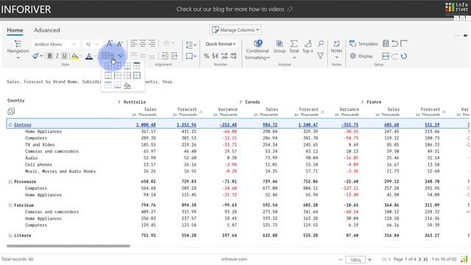Image resolution: width=471 pixels, height=265 pixels.
Task: Toggle Underline formatting
Action: pos(64,56)
